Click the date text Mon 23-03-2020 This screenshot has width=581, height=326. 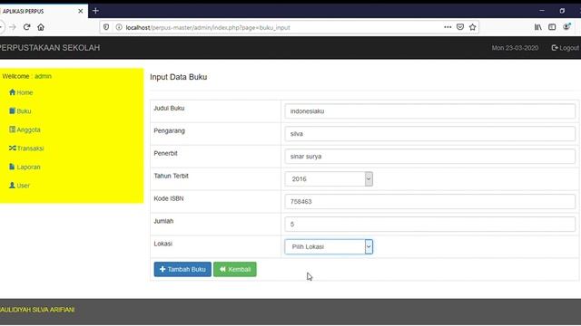(x=515, y=48)
